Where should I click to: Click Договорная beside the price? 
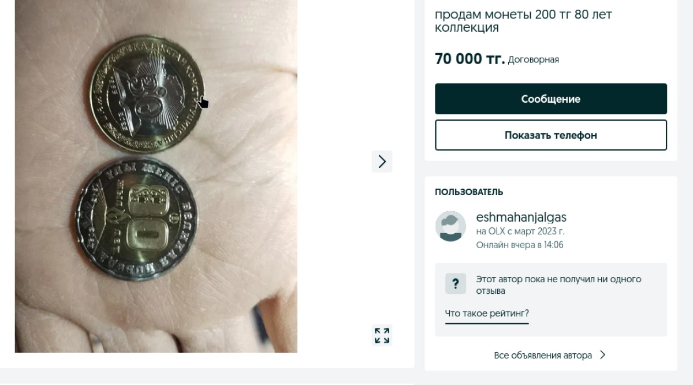pyautogui.click(x=531, y=59)
